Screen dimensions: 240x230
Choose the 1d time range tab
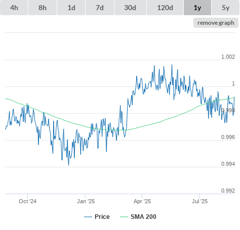click(71, 8)
